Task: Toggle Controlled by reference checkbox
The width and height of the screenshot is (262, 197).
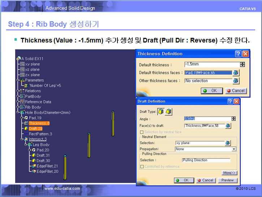Action: [142, 166]
